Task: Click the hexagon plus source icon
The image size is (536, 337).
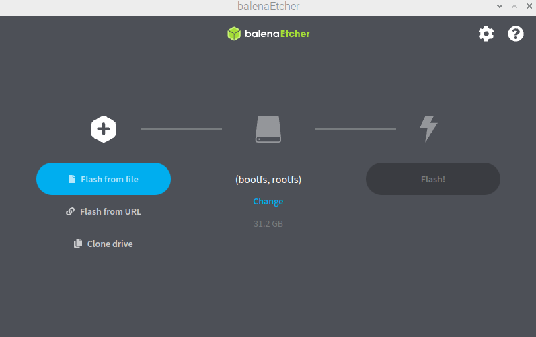Action: pyautogui.click(x=104, y=128)
